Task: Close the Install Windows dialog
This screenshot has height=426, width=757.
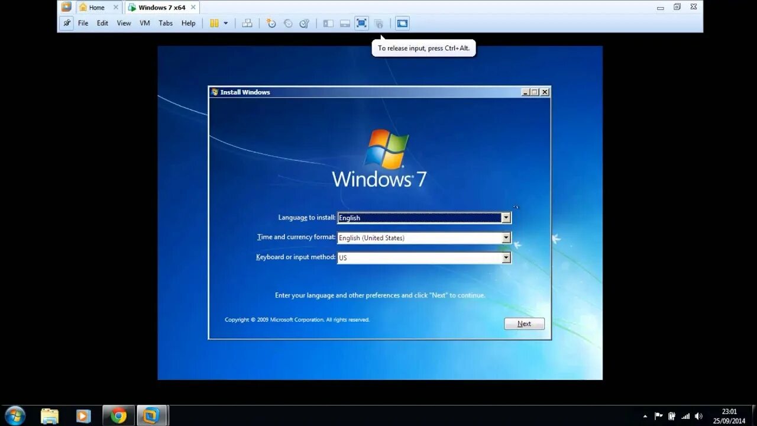Action: [545, 92]
